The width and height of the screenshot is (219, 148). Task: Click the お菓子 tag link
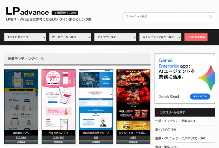(133, 137)
